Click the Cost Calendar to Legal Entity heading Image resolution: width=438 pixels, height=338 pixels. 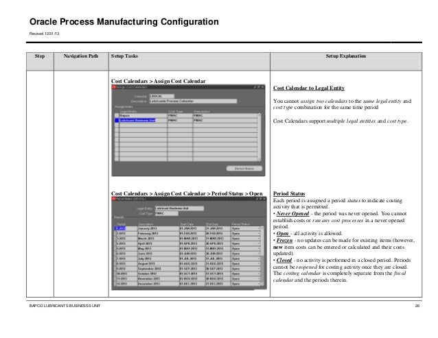(x=309, y=88)
